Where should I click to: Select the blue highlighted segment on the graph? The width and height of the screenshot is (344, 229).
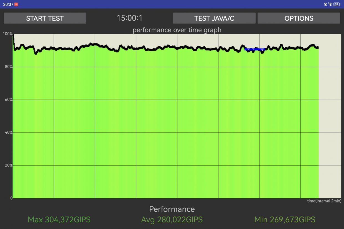255,49
